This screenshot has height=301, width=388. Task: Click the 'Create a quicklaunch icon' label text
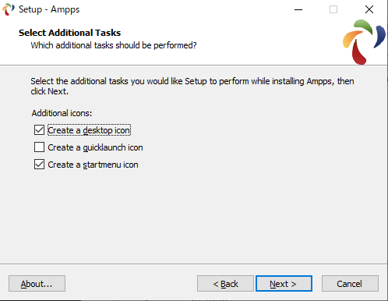pyautogui.click(x=95, y=147)
